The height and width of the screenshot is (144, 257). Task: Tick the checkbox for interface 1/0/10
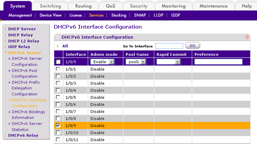tap(58, 133)
